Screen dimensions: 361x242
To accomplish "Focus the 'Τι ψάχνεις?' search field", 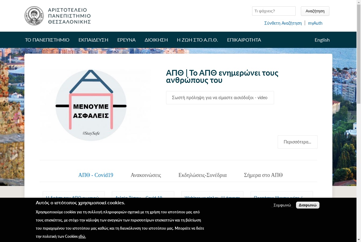I will pos(274,11).
